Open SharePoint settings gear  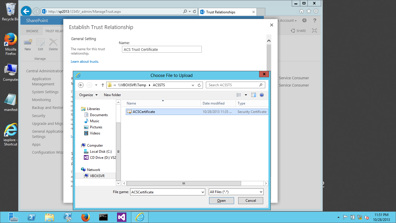[x=304, y=21]
